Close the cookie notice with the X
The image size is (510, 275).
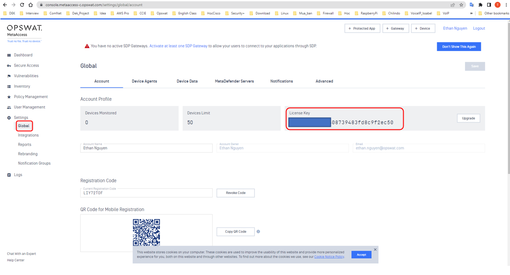click(375, 250)
